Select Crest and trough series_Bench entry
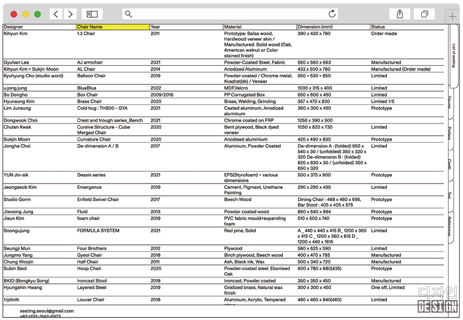This screenshot has width=463, height=320. pyautogui.click(x=110, y=120)
